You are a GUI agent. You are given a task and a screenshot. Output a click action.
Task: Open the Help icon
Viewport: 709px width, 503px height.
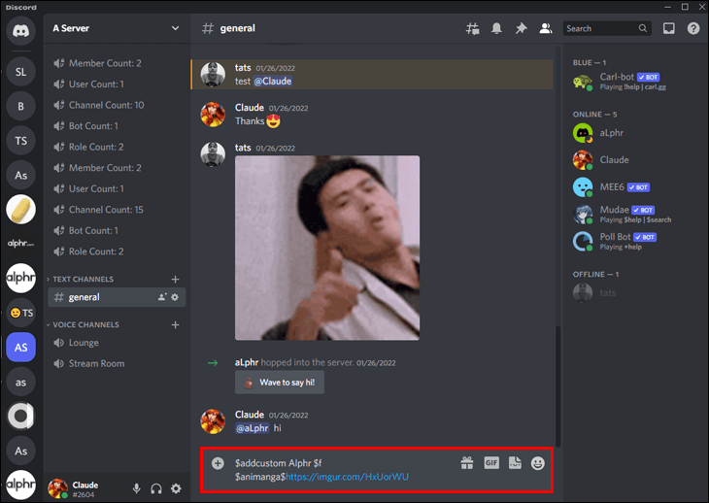point(693,28)
